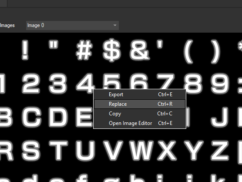Screen dimensions: 242x182
Task: Select the letter X glyph
Action: click(167, 151)
